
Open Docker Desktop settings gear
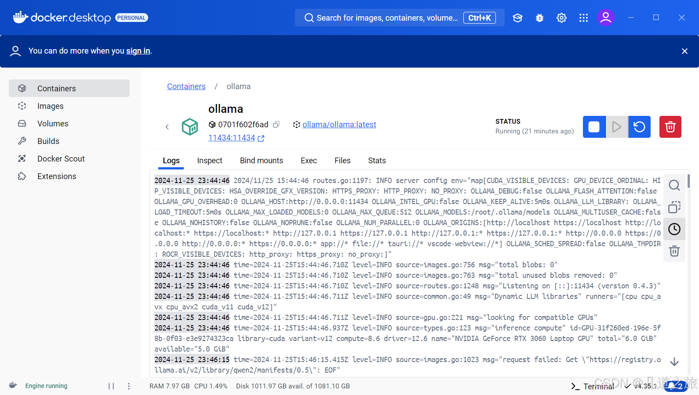(561, 18)
